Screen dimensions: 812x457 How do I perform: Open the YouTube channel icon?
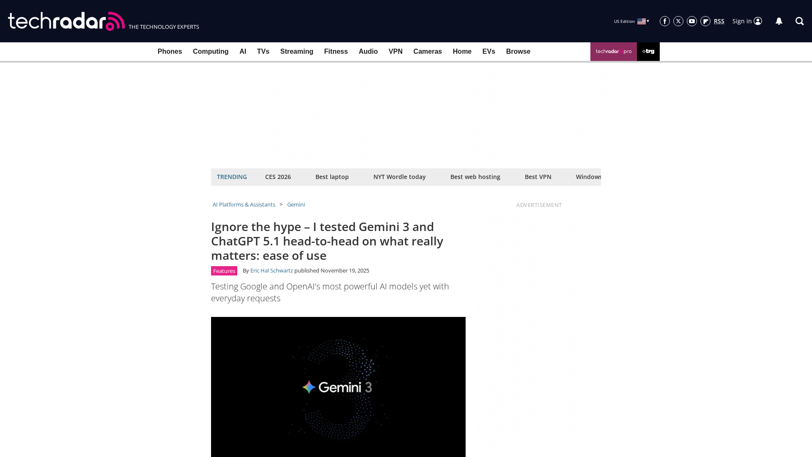click(x=692, y=21)
